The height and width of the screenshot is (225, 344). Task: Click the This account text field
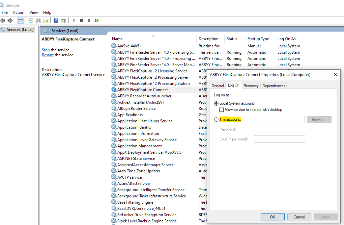[279, 120]
